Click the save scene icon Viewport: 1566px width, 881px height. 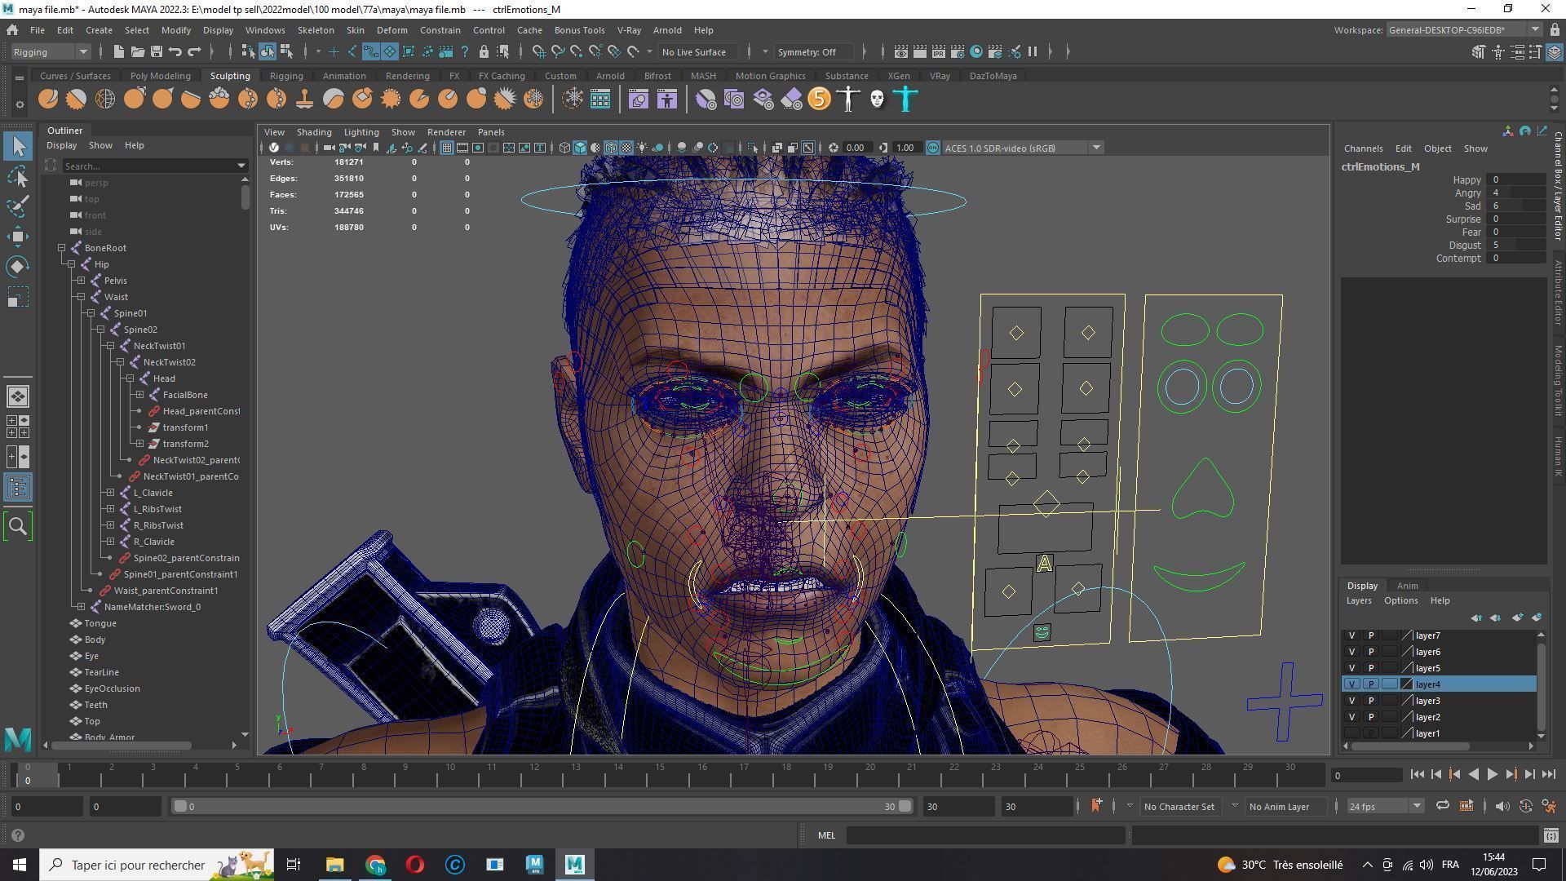[156, 52]
